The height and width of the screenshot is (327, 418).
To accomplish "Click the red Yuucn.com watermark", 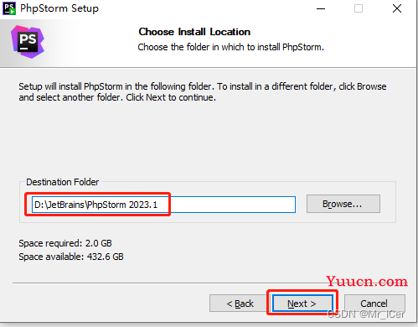I will pos(367,281).
